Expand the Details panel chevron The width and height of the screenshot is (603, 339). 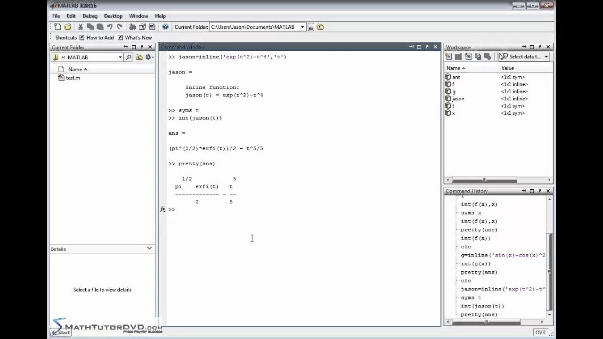tap(149, 248)
